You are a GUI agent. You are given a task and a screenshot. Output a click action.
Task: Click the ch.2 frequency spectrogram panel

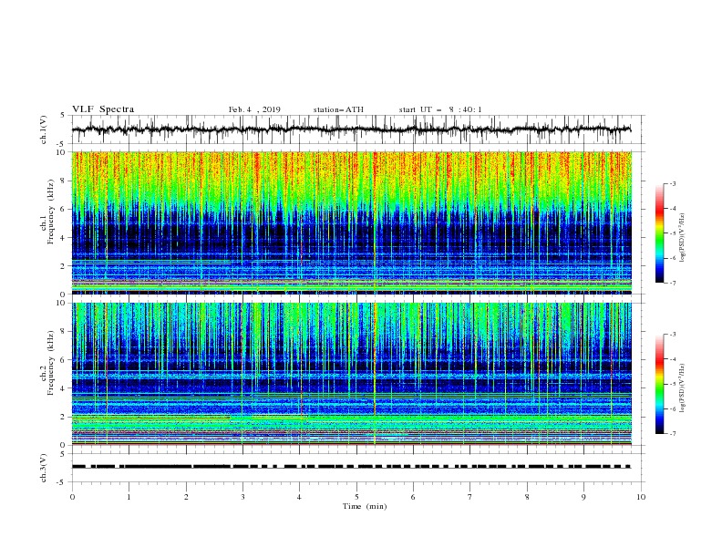(x=352, y=374)
